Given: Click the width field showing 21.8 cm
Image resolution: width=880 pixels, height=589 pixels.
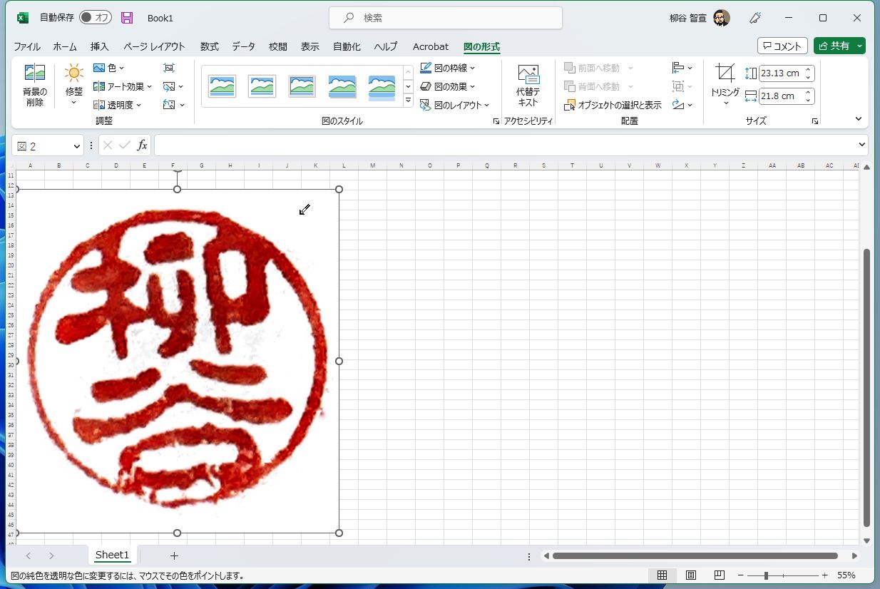Looking at the screenshot, I should [781, 96].
